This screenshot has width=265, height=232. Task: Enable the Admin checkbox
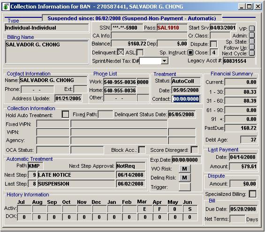pyautogui.click(x=252, y=35)
